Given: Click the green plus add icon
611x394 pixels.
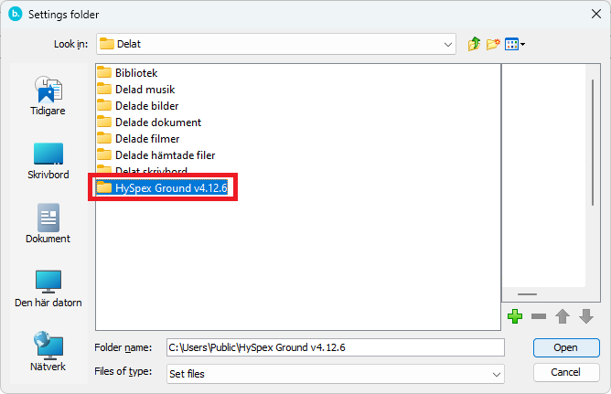Looking at the screenshot, I should tap(515, 316).
